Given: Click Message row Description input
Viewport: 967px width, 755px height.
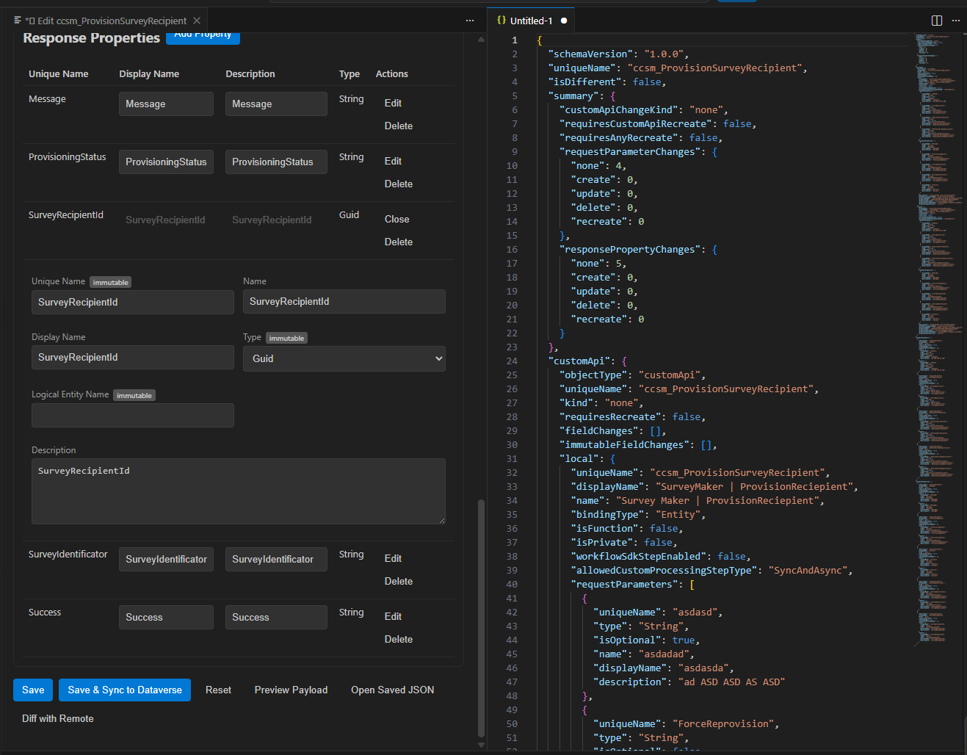Looking at the screenshot, I should tap(276, 104).
